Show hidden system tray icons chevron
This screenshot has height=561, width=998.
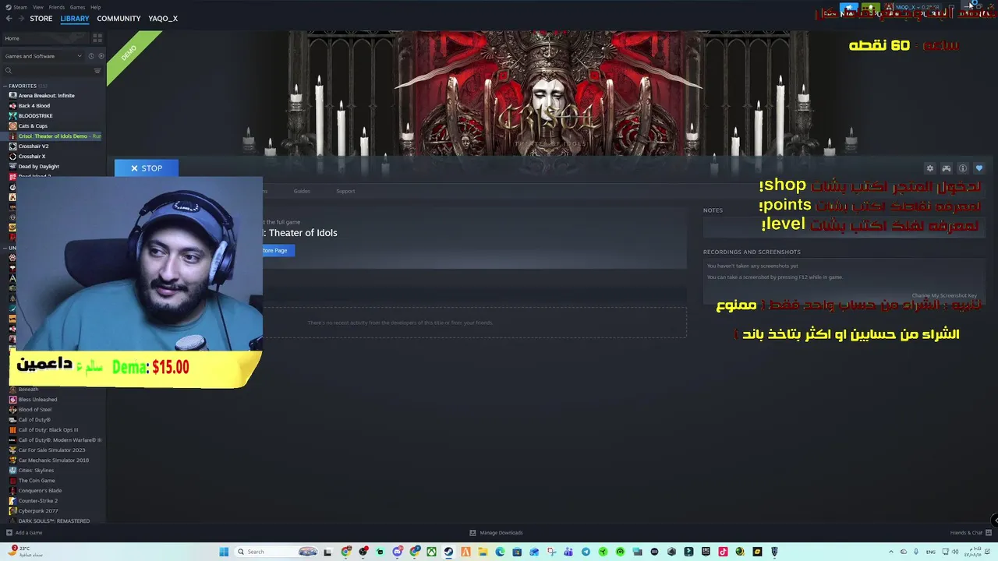[891, 552]
